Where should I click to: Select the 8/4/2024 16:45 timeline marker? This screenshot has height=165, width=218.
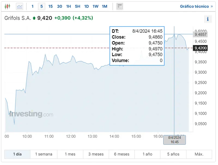174,140
